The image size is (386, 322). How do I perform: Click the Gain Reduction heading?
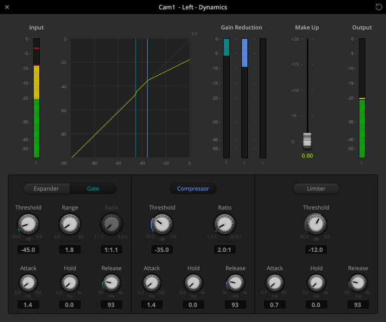tap(241, 28)
